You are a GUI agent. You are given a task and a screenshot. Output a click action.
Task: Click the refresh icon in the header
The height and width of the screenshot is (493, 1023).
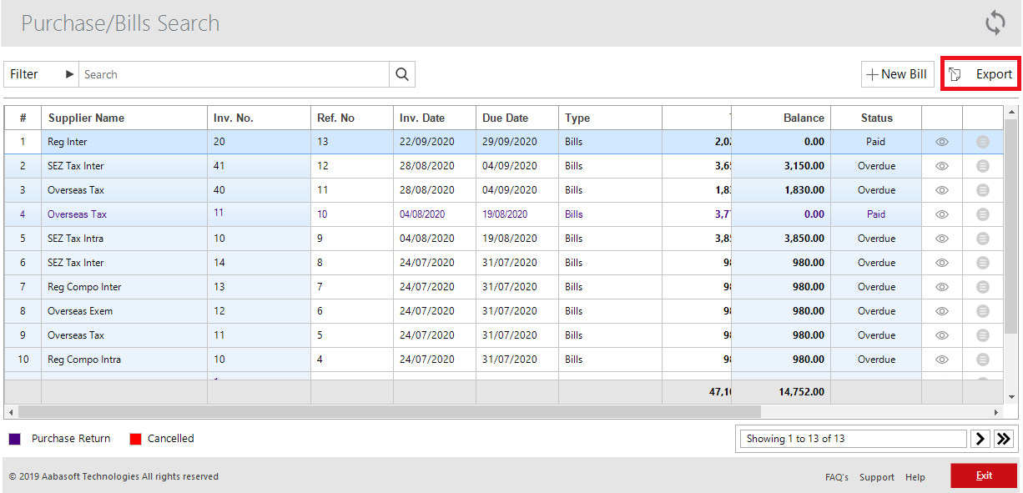point(995,23)
